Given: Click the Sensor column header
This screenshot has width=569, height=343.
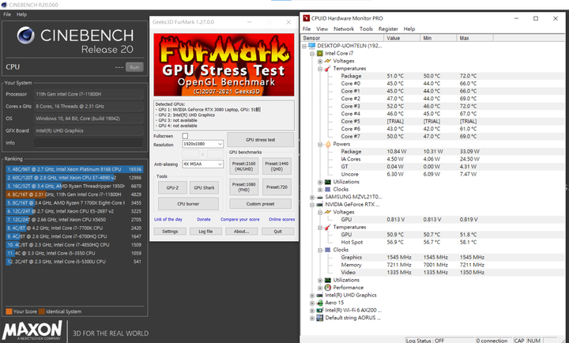Looking at the screenshot, I should pyautogui.click(x=342, y=38).
